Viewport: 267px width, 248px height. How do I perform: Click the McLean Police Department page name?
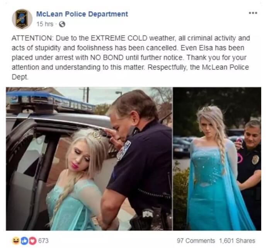click(82, 14)
